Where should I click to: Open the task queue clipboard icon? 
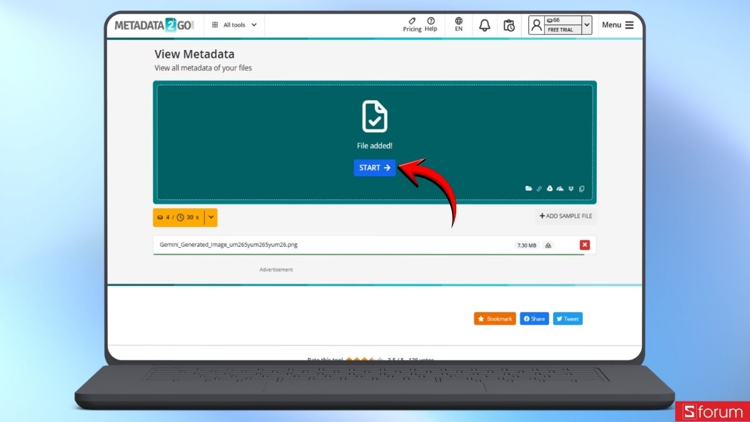pos(509,24)
